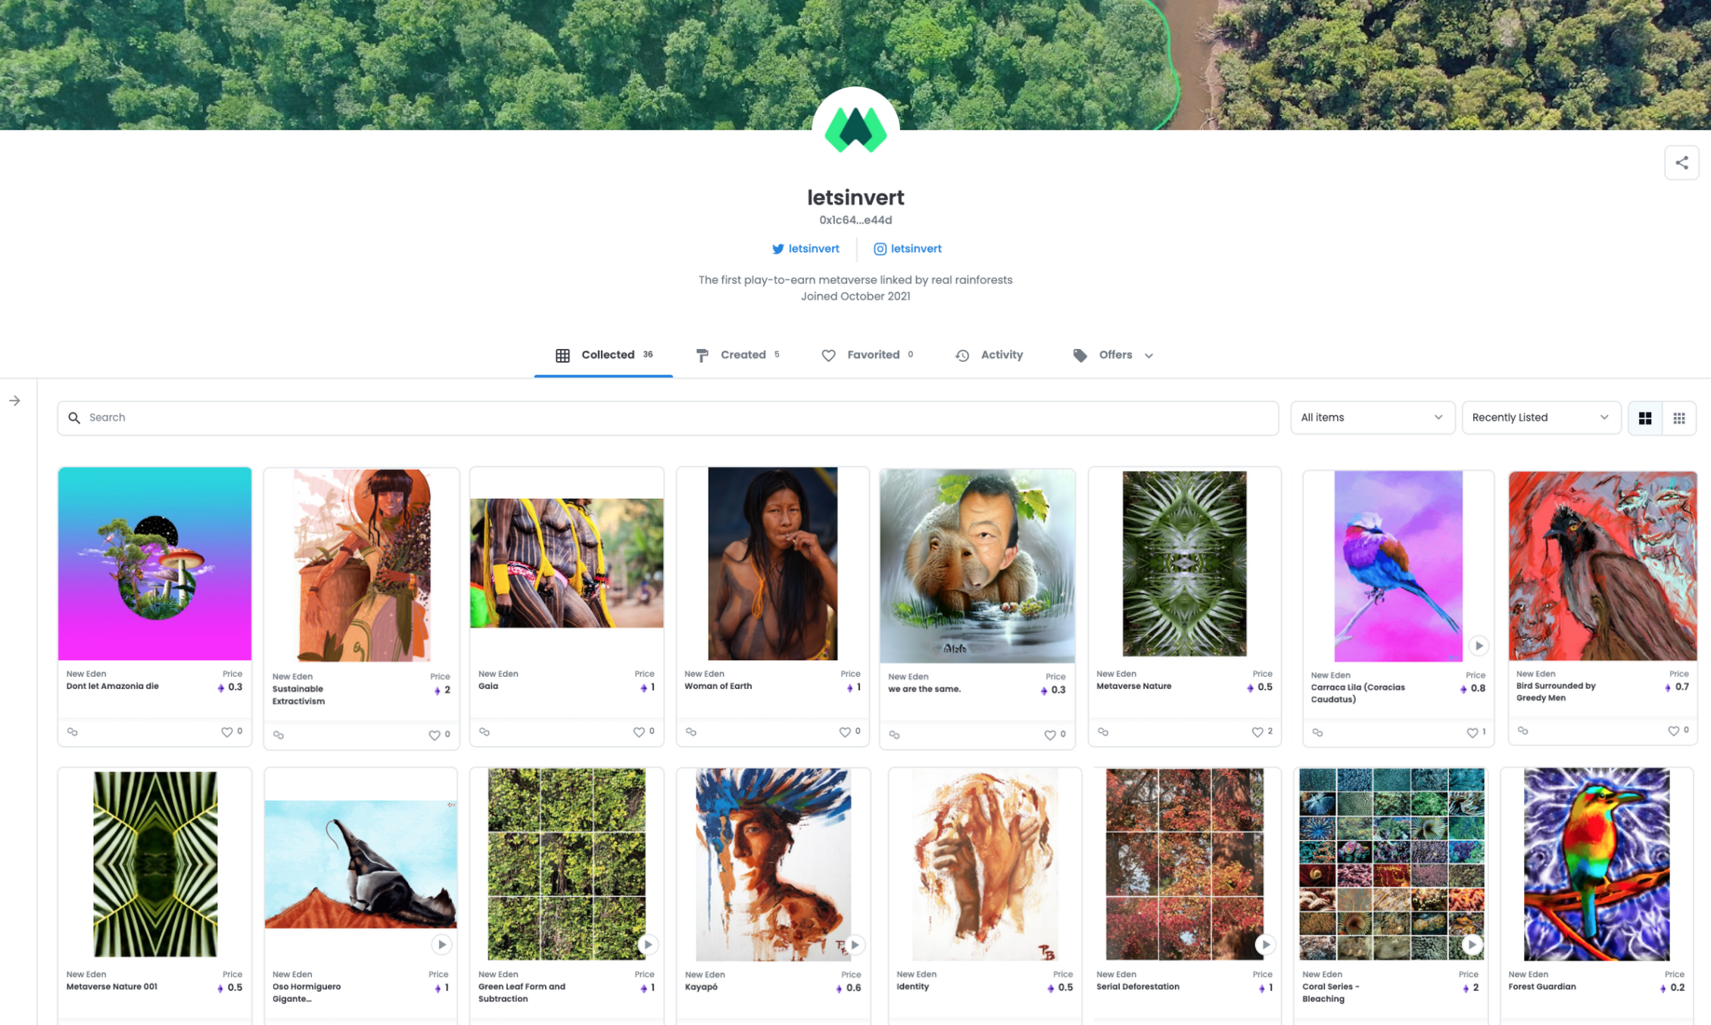The image size is (1711, 1025).
Task: Favorite the Dont let Amazonia die item
Action: click(x=226, y=732)
